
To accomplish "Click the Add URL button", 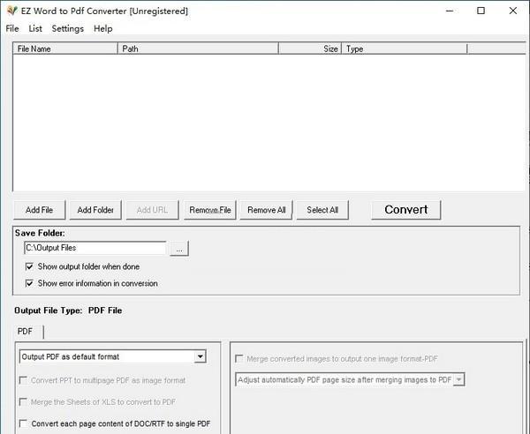I will pyautogui.click(x=152, y=210).
